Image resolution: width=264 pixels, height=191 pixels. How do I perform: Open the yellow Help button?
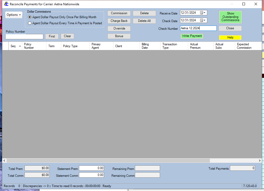click(x=230, y=37)
